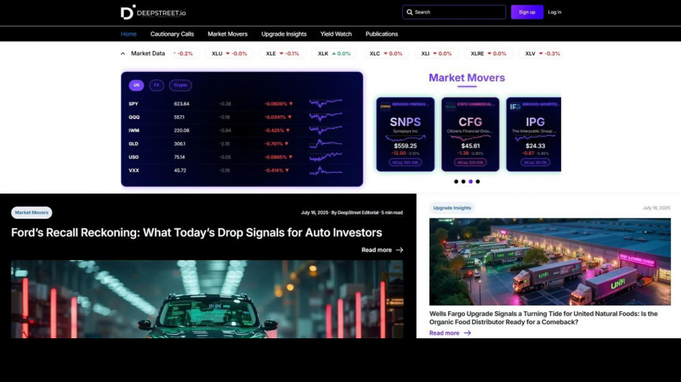Switch market table to Crypto
681x382 pixels.
[x=180, y=85]
